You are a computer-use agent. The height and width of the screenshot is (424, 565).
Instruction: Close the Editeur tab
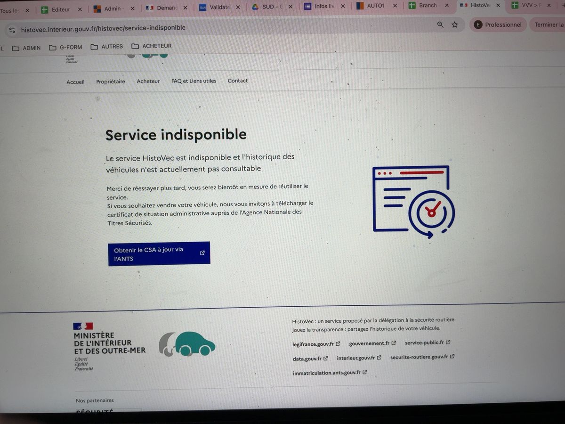[x=80, y=9]
